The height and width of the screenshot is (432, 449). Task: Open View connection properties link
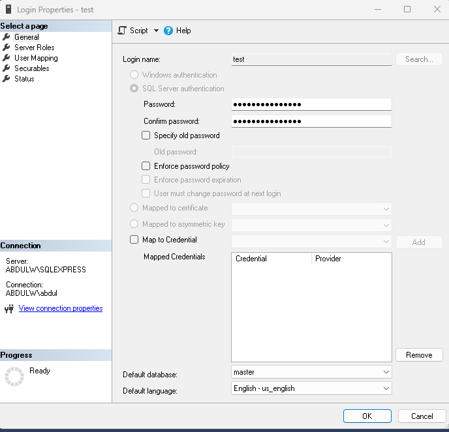pyautogui.click(x=61, y=308)
